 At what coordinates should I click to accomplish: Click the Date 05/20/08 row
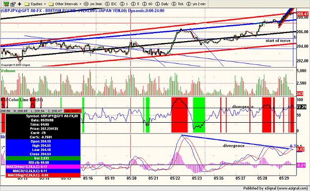(x=43, y=120)
